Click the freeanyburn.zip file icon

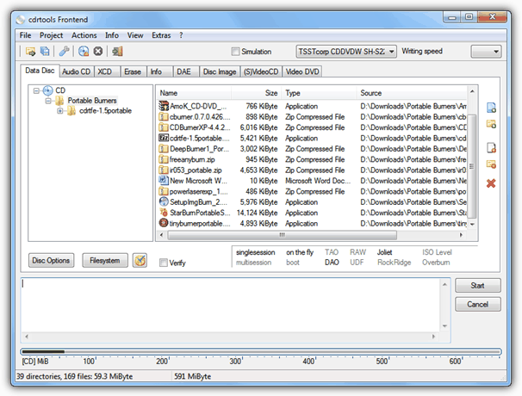[164, 159]
